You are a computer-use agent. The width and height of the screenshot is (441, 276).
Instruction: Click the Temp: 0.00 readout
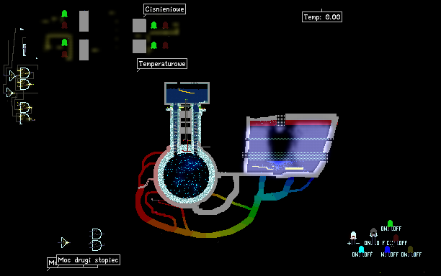click(322, 17)
